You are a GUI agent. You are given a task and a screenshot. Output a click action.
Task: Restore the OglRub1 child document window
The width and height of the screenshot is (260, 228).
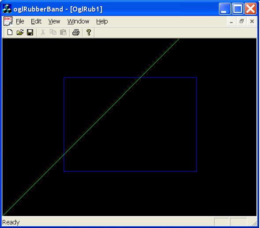click(241, 21)
